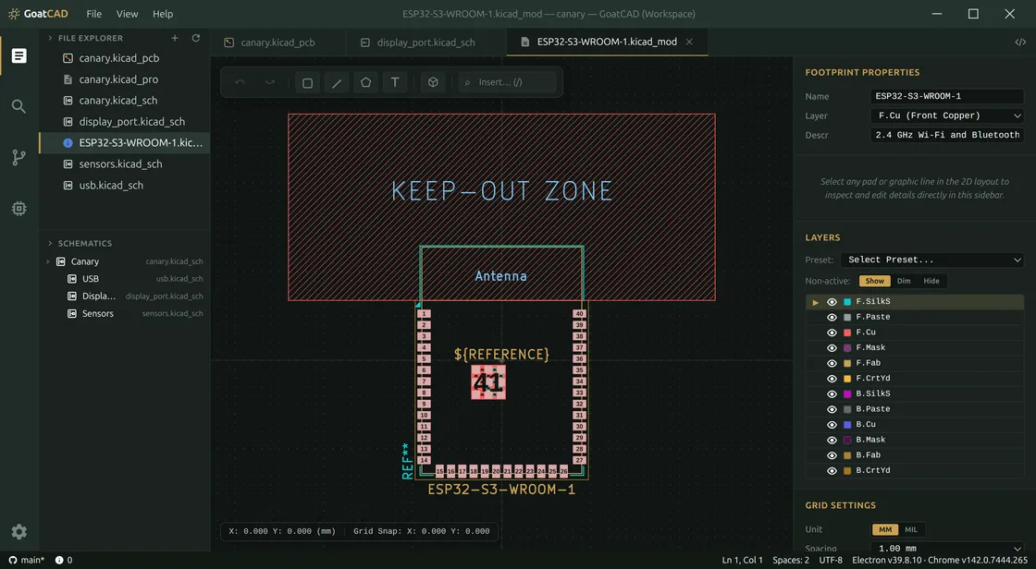Viewport: 1036px width, 569px height.
Task: Click the new file plus icon
Action: [175, 38]
